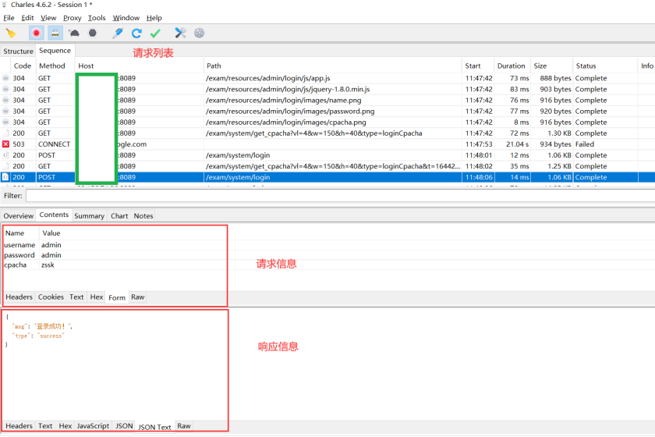Select the images/cpacha.png request row
The width and height of the screenshot is (655, 437).
pos(327,122)
